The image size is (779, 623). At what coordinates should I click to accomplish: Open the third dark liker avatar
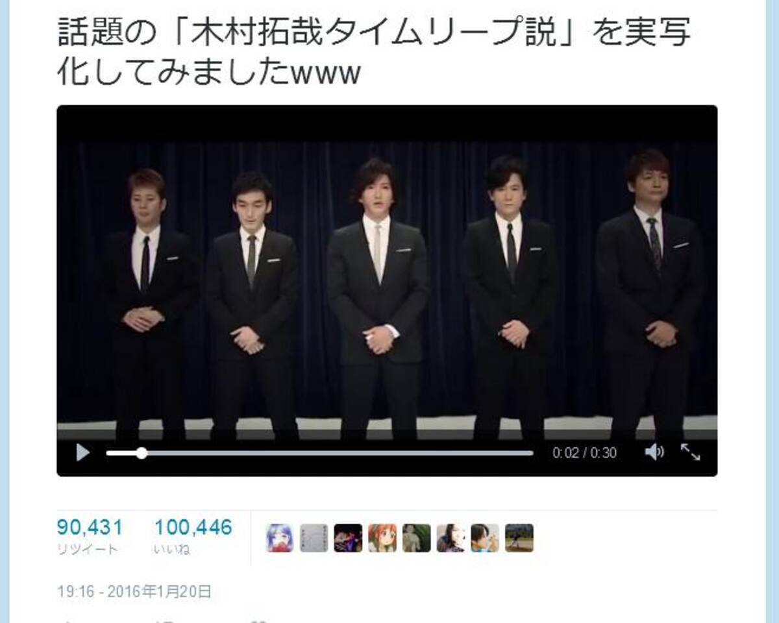(x=348, y=538)
